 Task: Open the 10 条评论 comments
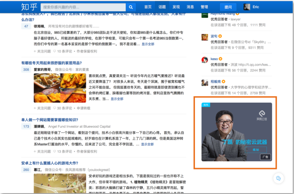point(63,51)
